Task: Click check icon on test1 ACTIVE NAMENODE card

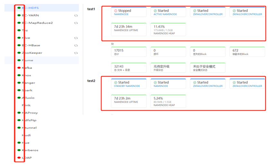Action: 155,11
